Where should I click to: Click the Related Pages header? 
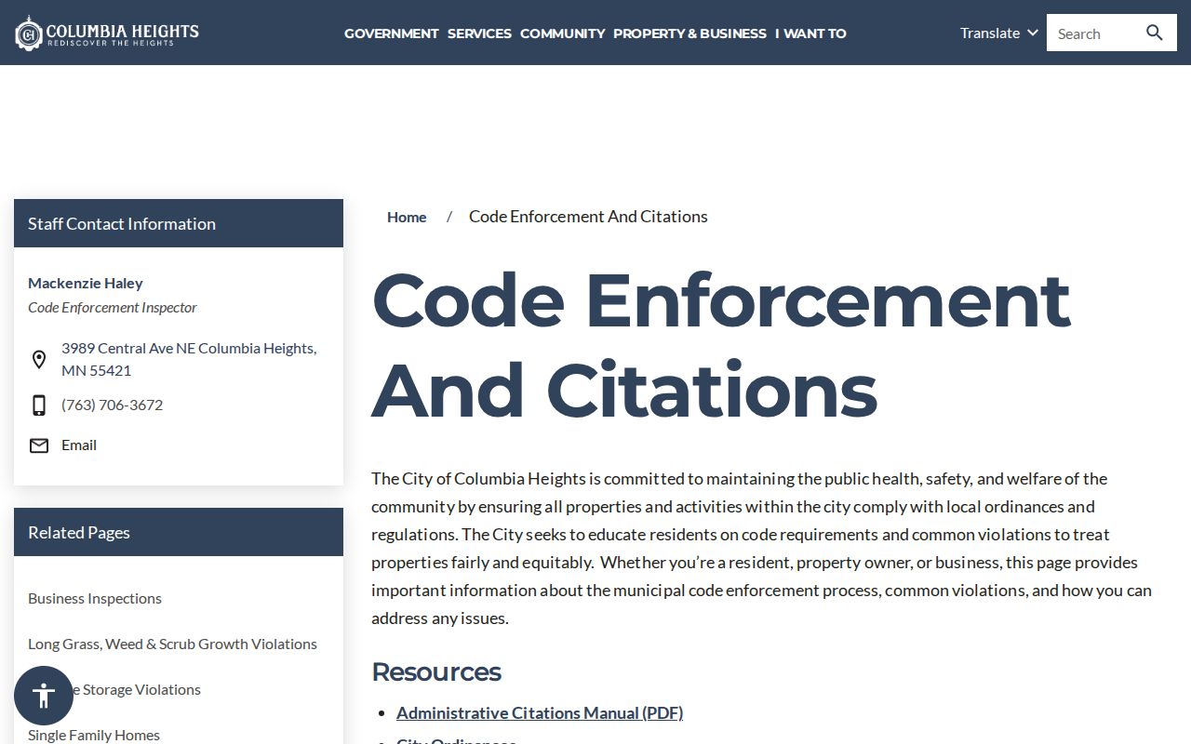(179, 532)
